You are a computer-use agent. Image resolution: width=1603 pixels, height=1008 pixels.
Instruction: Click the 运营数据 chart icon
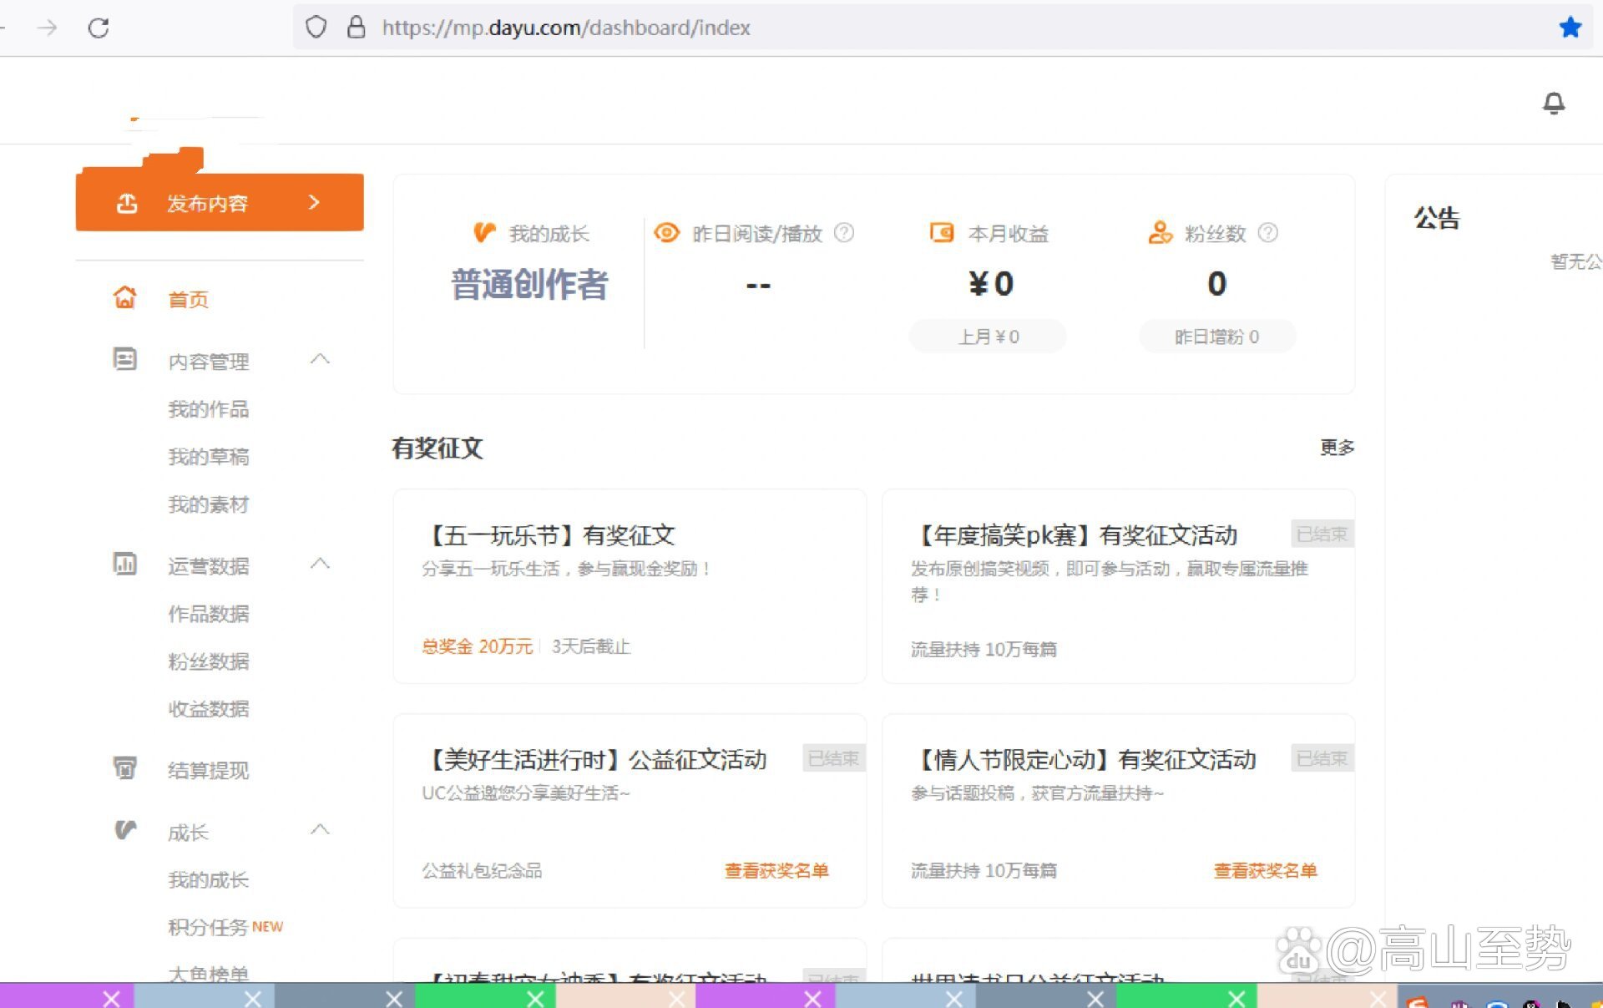tap(125, 564)
